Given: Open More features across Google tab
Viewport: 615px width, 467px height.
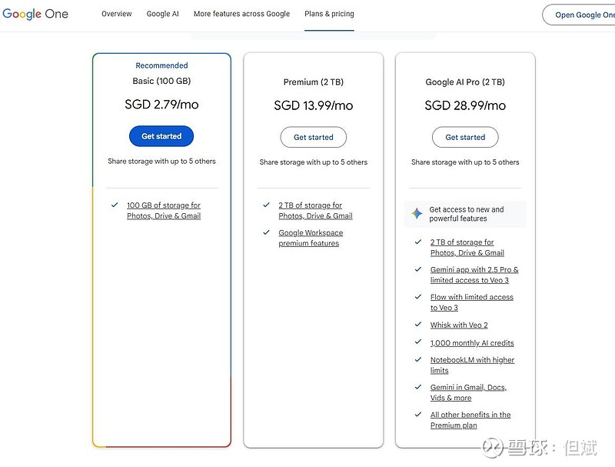Looking at the screenshot, I should [x=241, y=14].
